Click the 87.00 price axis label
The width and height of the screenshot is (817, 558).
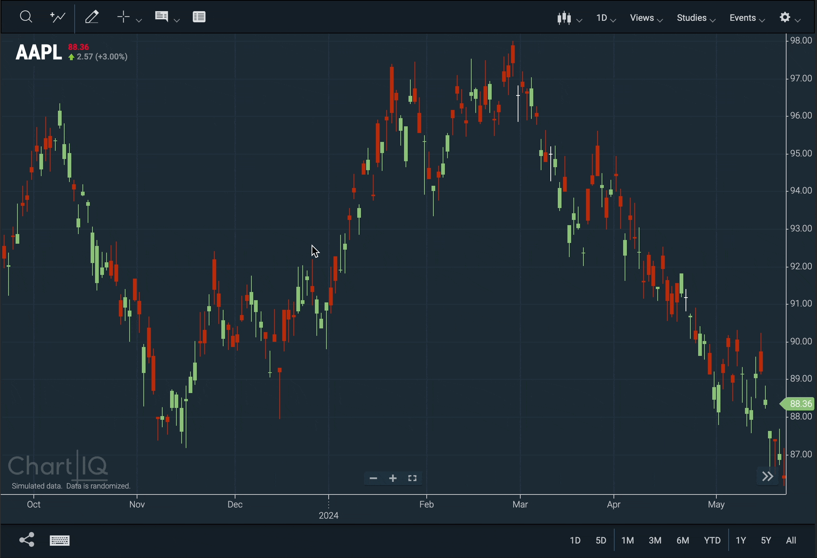(801, 455)
